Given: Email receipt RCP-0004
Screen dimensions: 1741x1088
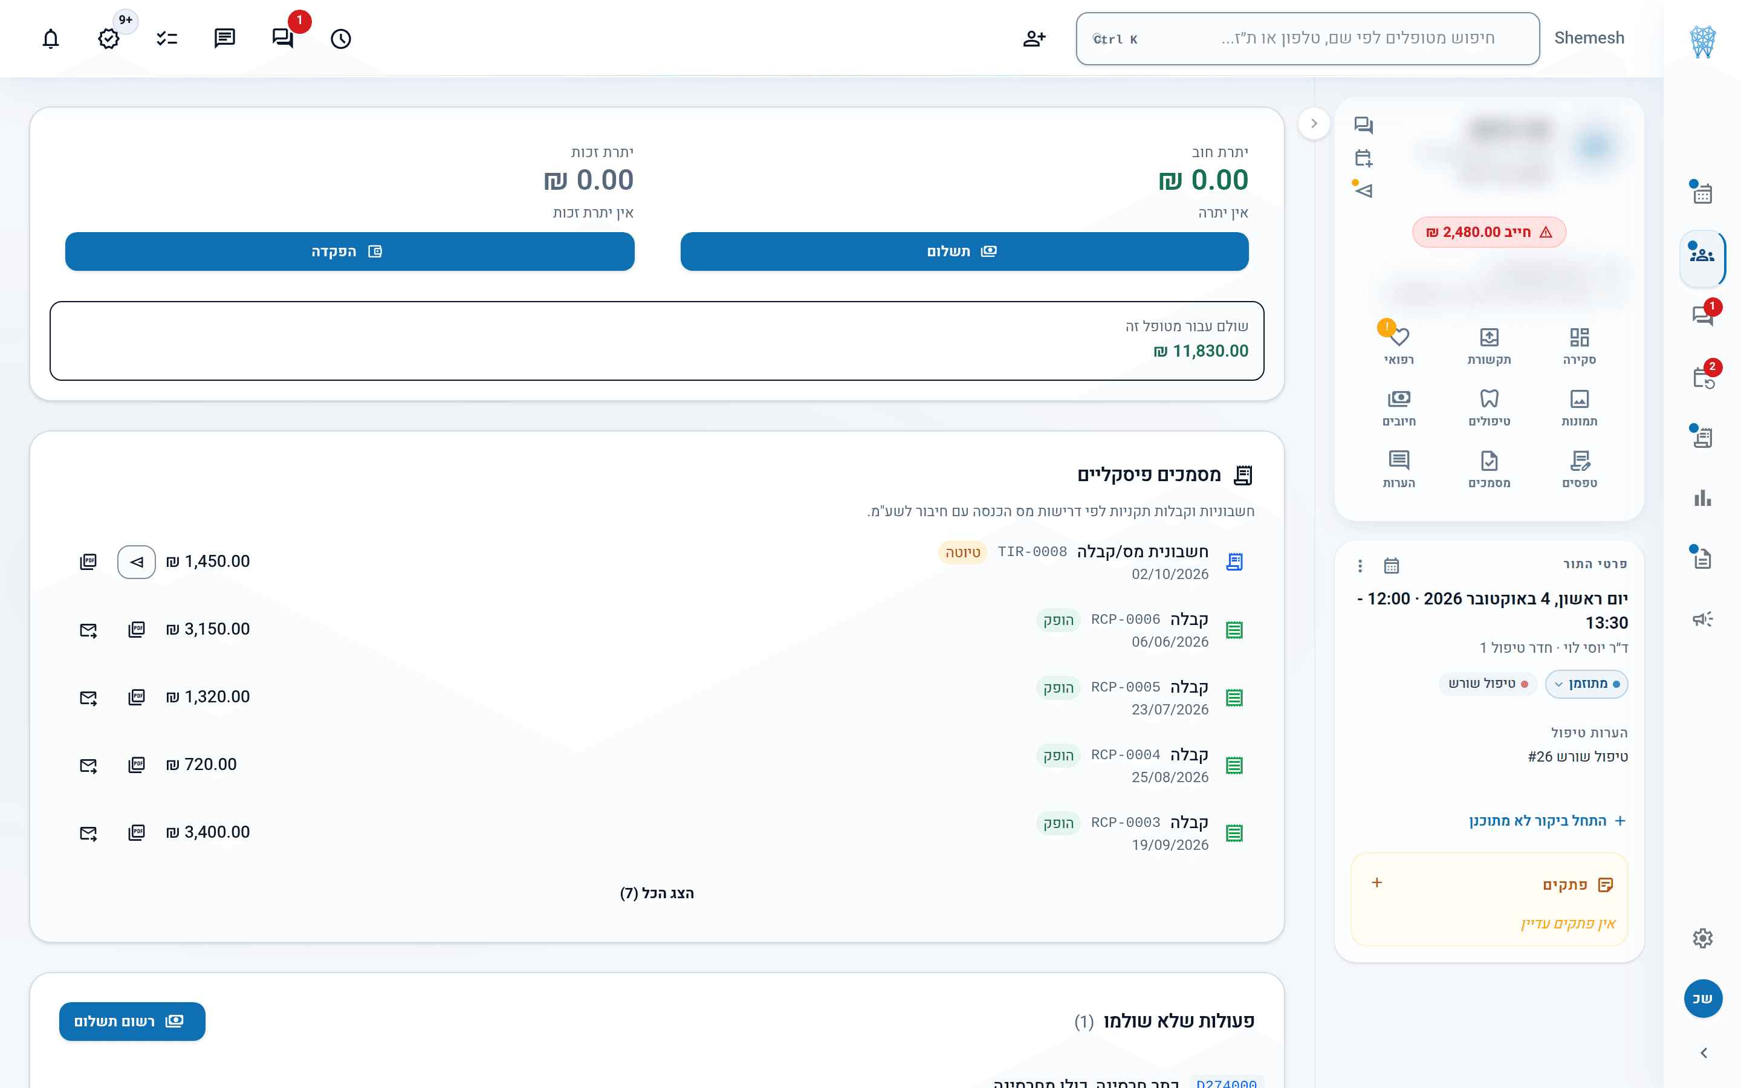Looking at the screenshot, I should pos(88,766).
